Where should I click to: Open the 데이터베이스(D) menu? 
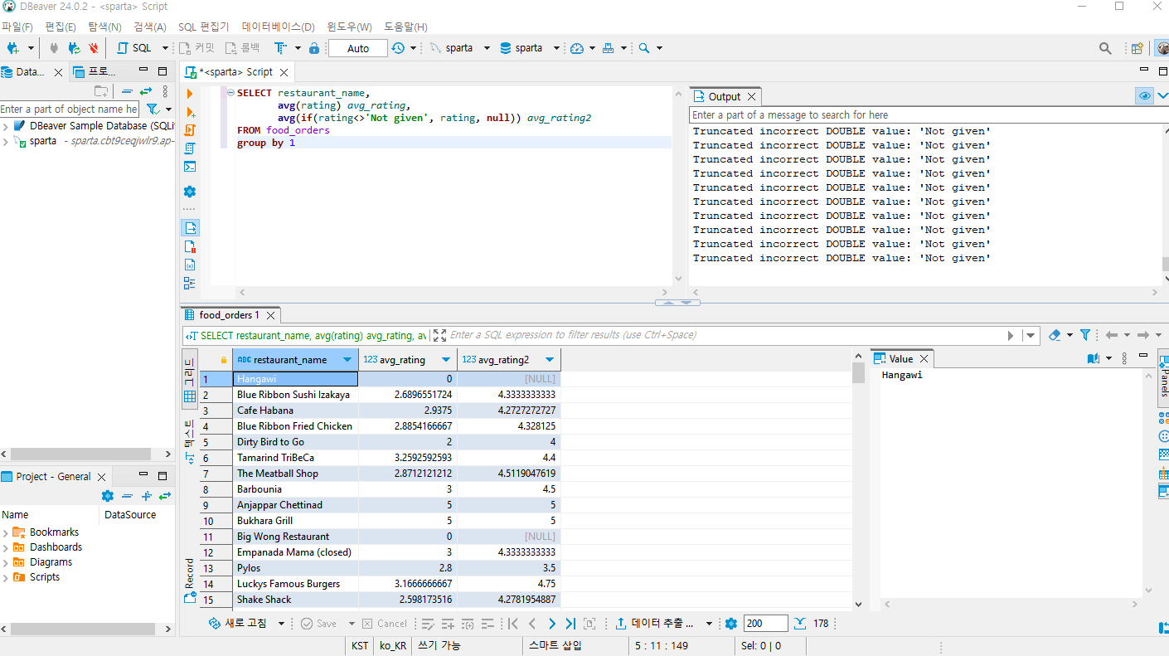(x=278, y=27)
